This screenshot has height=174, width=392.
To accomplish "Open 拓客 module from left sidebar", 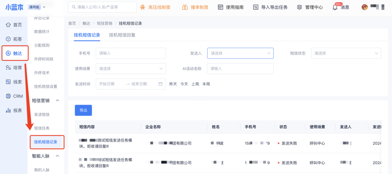I will click(x=8, y=39).
